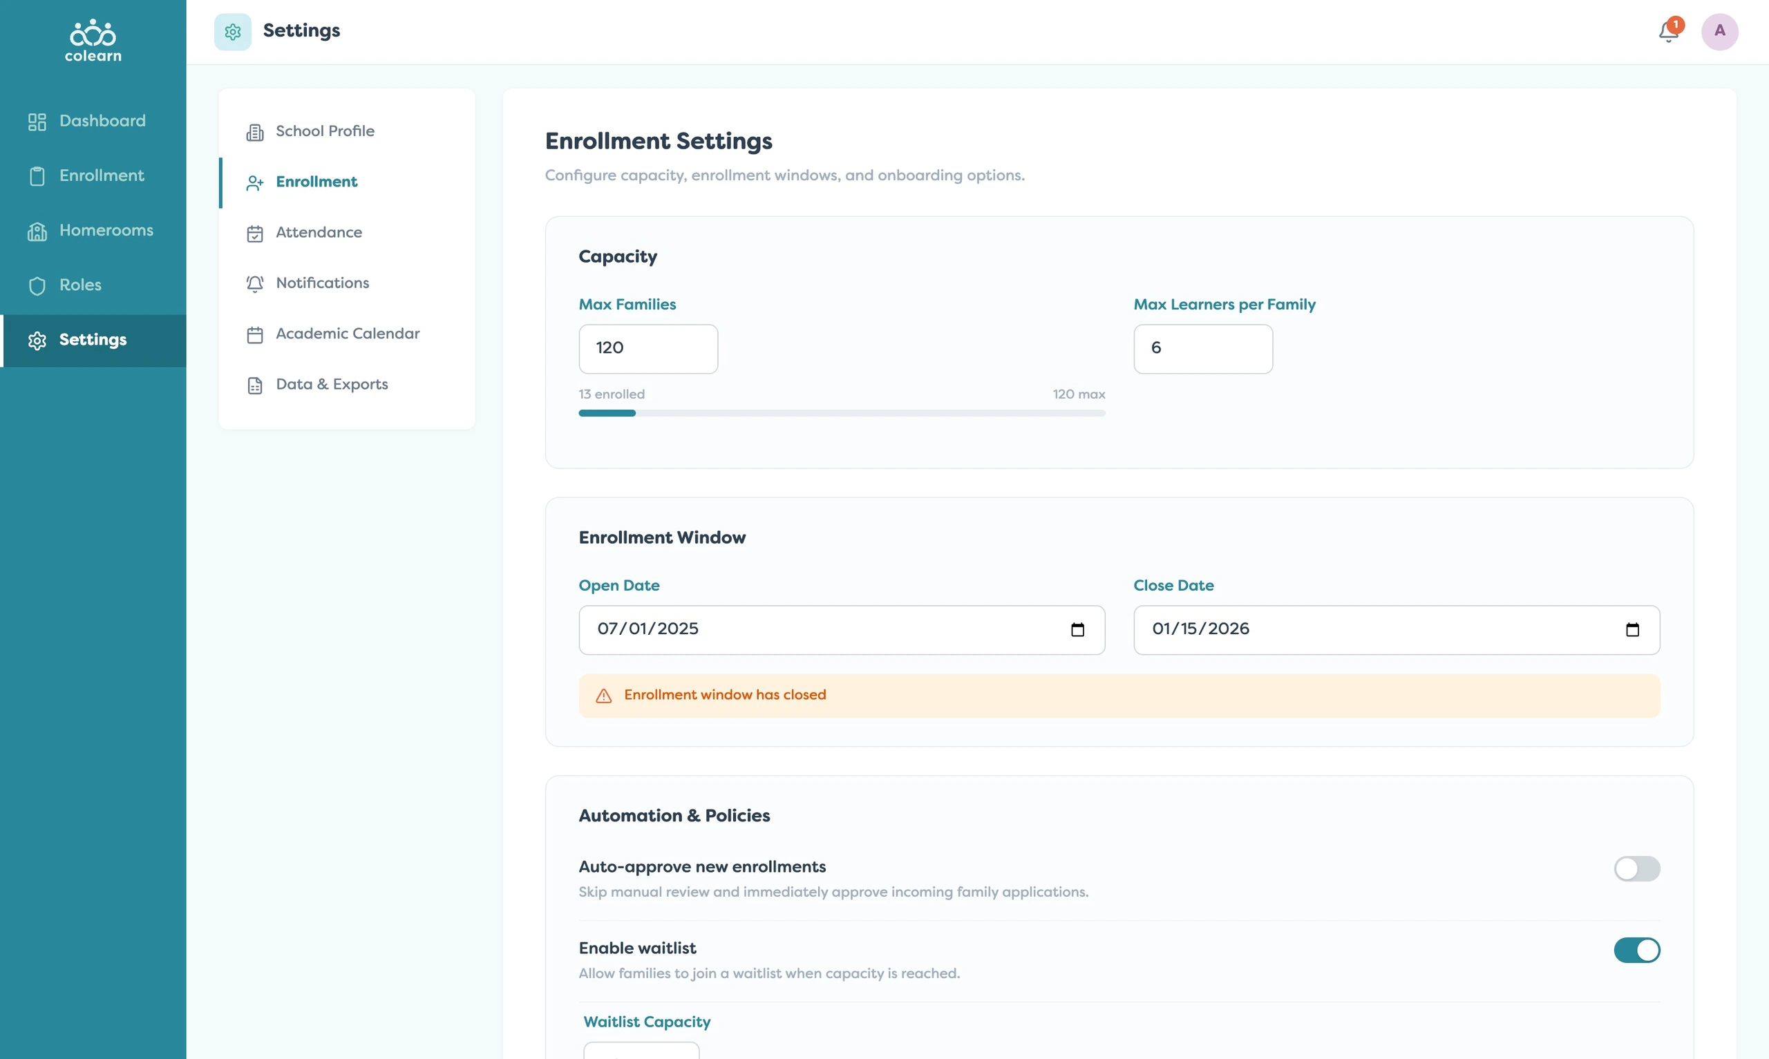The width and height of the screenshot is (1769, 1059).
Task: Click the enrolled capacity progress bar
Action: [x=842, y=413]
